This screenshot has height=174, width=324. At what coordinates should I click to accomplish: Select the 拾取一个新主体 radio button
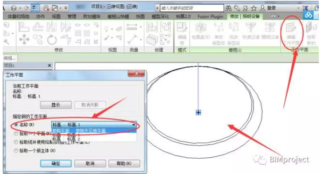pos(16,151)
